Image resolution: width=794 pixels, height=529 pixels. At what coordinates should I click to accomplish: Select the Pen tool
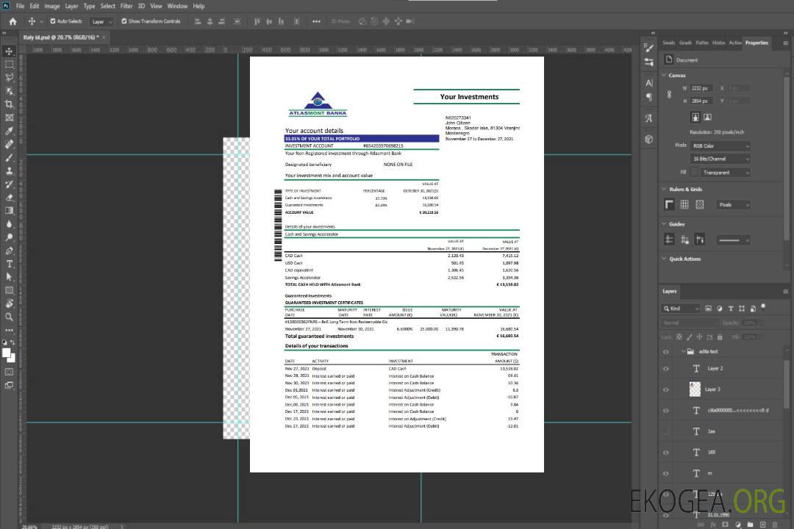coord(9,251)
